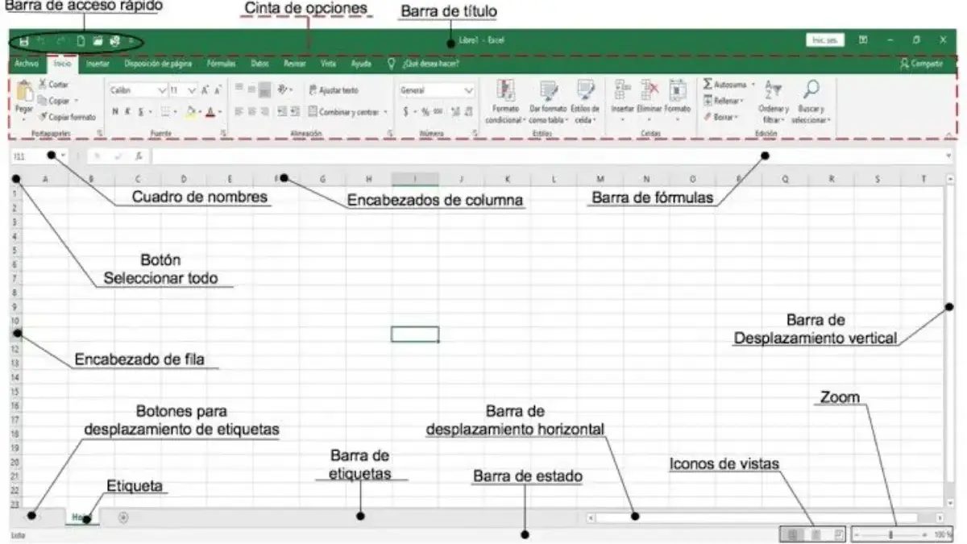Click the Redo arrow in quick access toolbar

point(61,40)
